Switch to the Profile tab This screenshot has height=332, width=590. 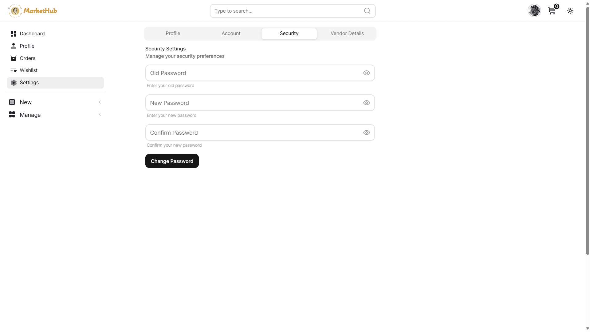click(x=173, y=34)
